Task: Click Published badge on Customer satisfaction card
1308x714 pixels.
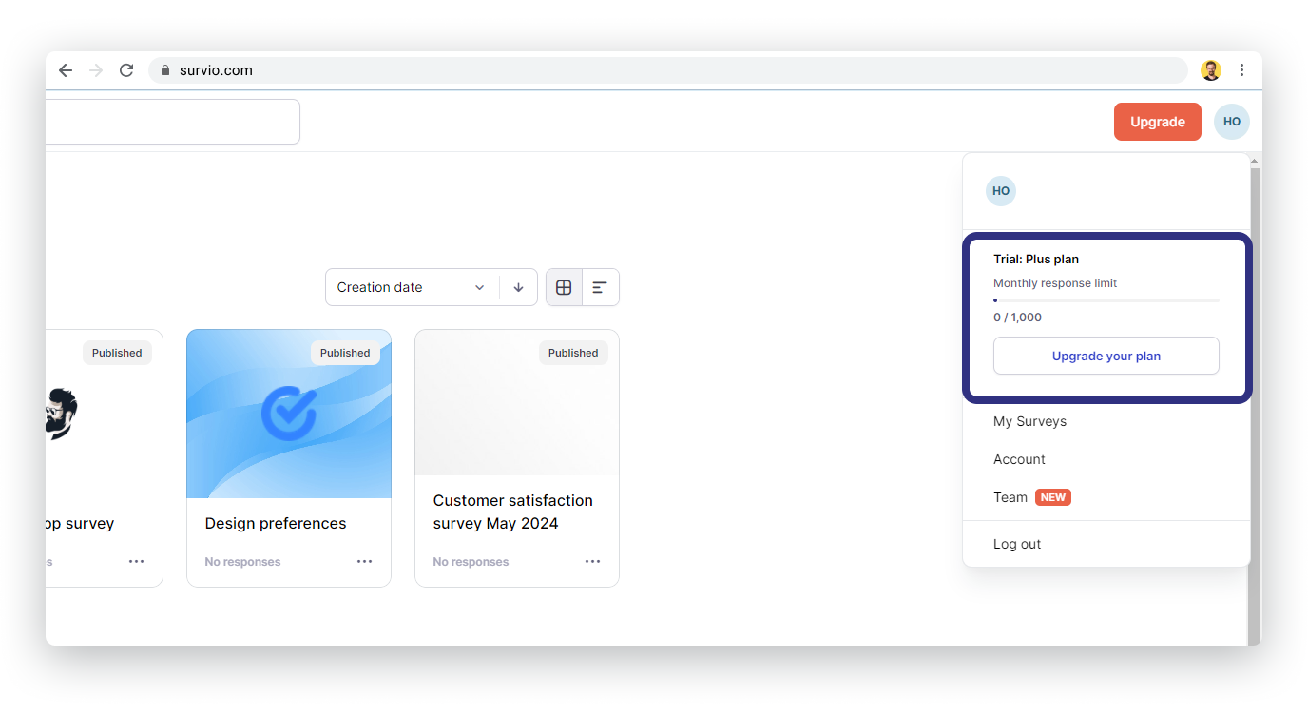Action: [573, 353]
